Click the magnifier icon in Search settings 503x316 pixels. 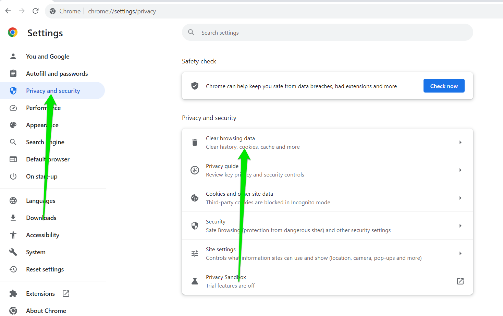click(191, 32)
